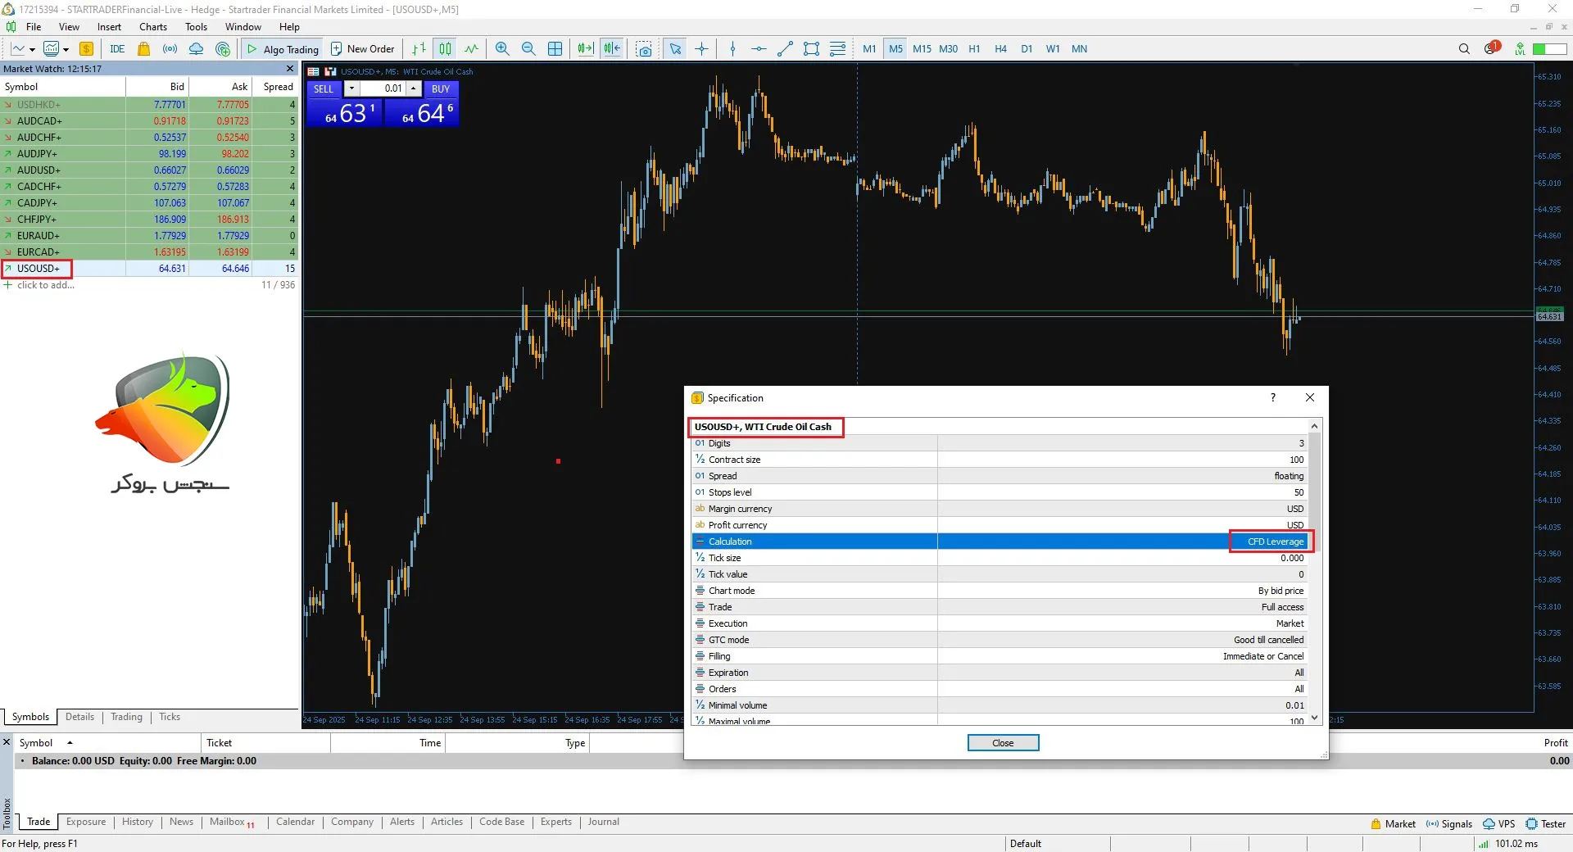
Task: Open the search magnifier in toolbar
Action: click(1464, 49)
